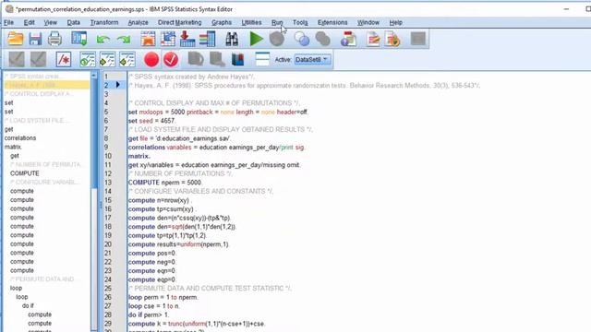
Task: Select 'correlations' in the navigation pane
Action: point(20,138)
